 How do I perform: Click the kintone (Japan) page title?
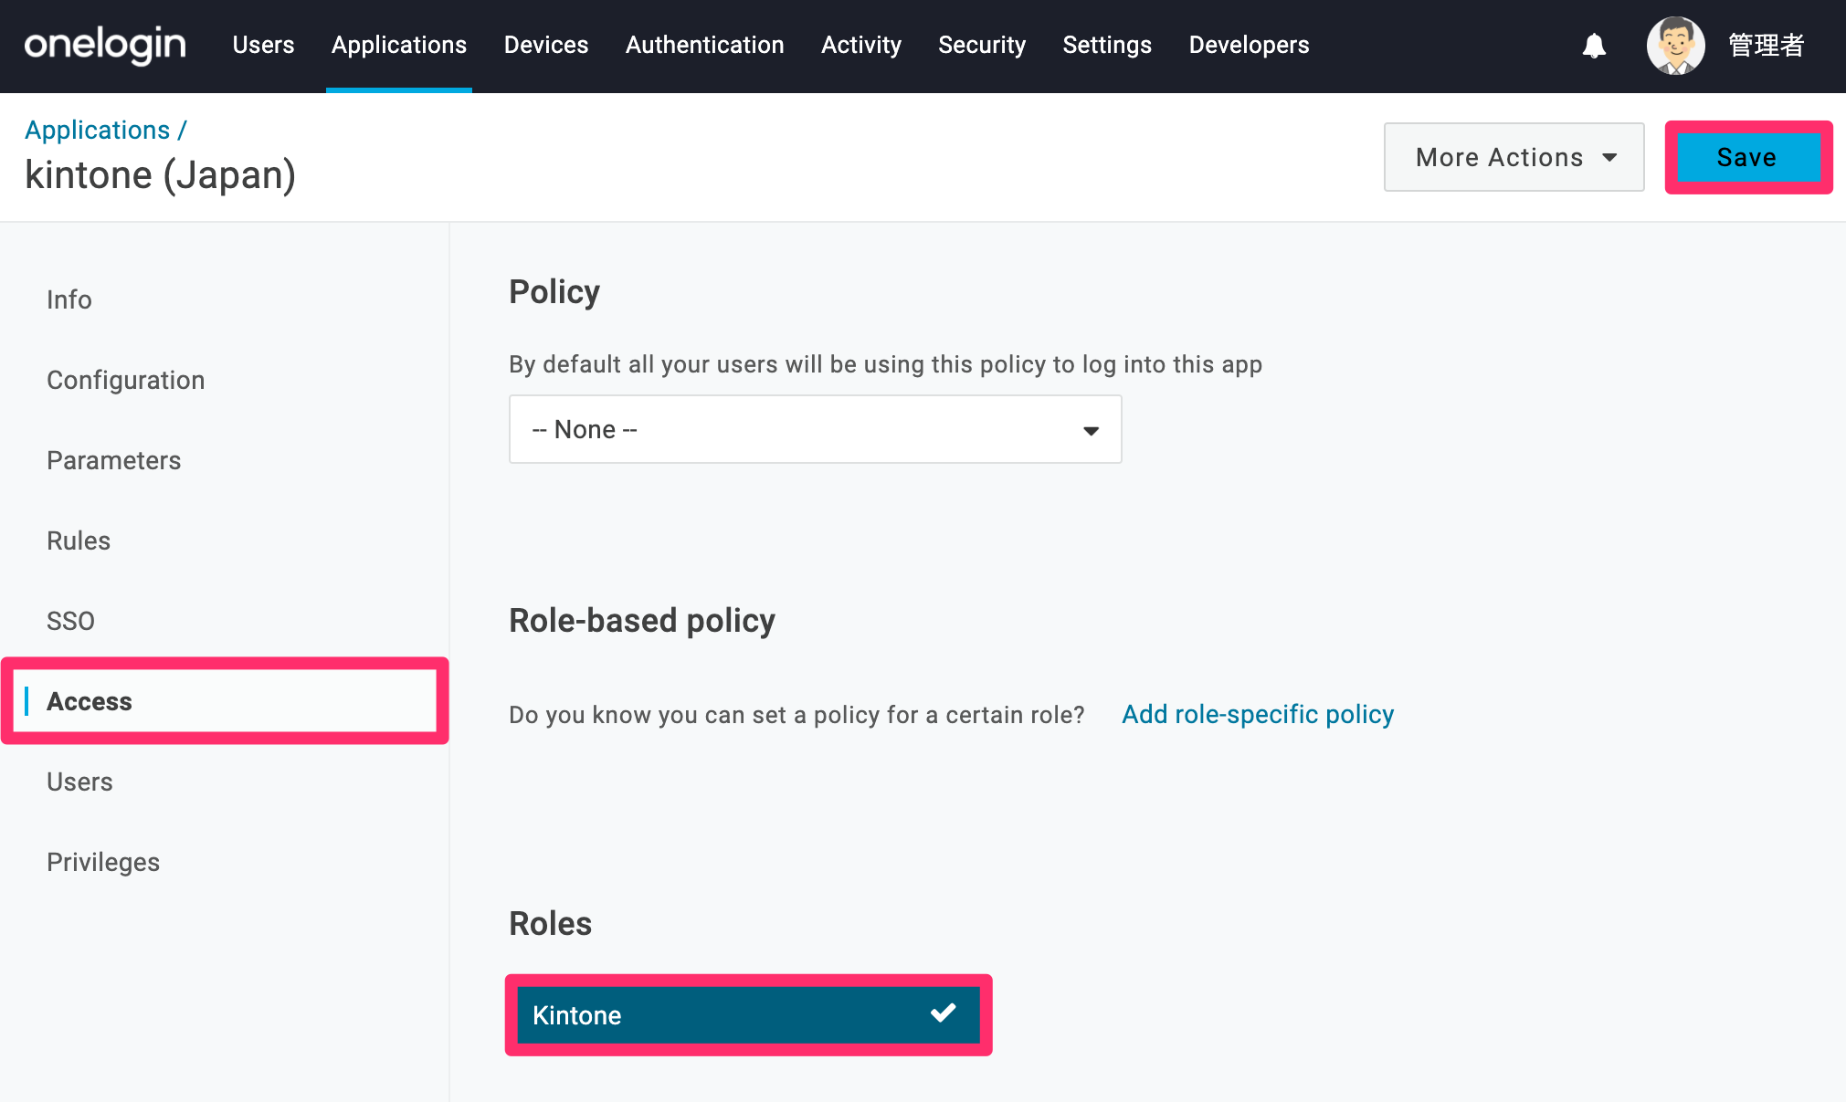[x=161, y=174]
